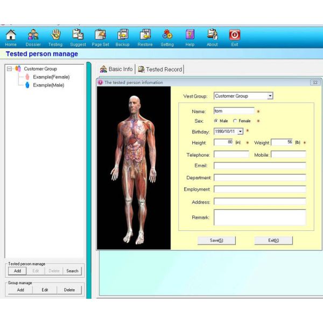Open Page Set from the toolbar

[x=100, y=37]
